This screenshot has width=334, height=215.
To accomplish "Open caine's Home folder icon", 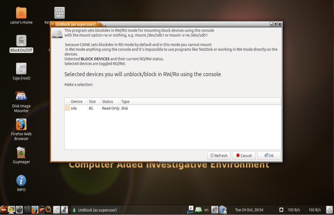I will click(x=21, y=13).
